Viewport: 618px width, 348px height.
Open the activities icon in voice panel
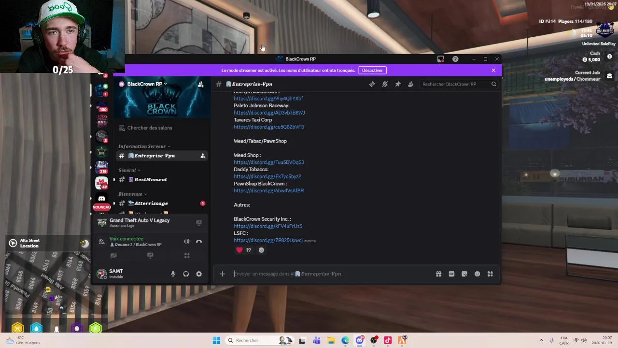[x=187, y=255]
